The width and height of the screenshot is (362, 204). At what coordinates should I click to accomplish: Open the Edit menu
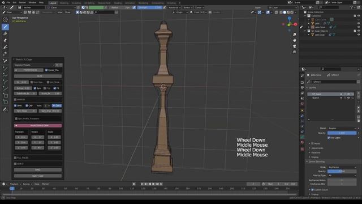[x=15, y=2]
